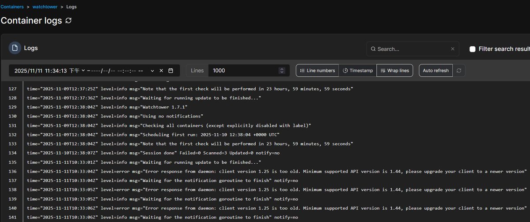Click the Logs document icon

(x=15, y=48)
